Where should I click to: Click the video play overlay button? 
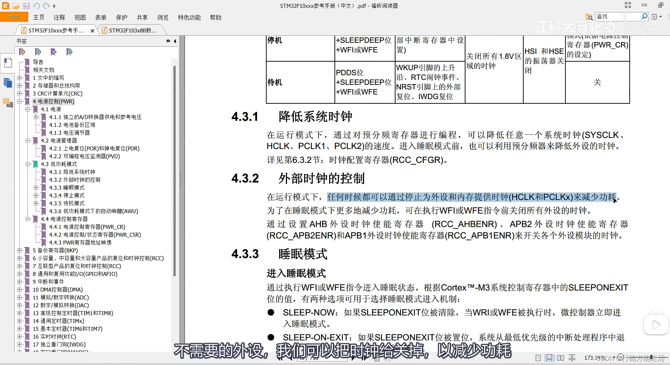click(656, 324)
